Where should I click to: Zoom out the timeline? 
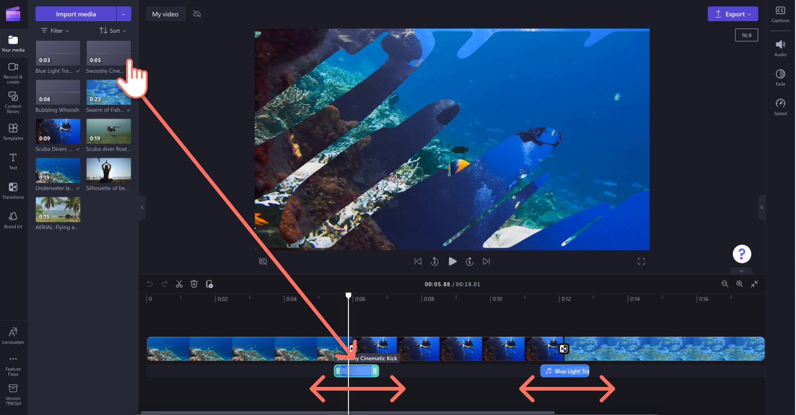click(x=724, y=284)
